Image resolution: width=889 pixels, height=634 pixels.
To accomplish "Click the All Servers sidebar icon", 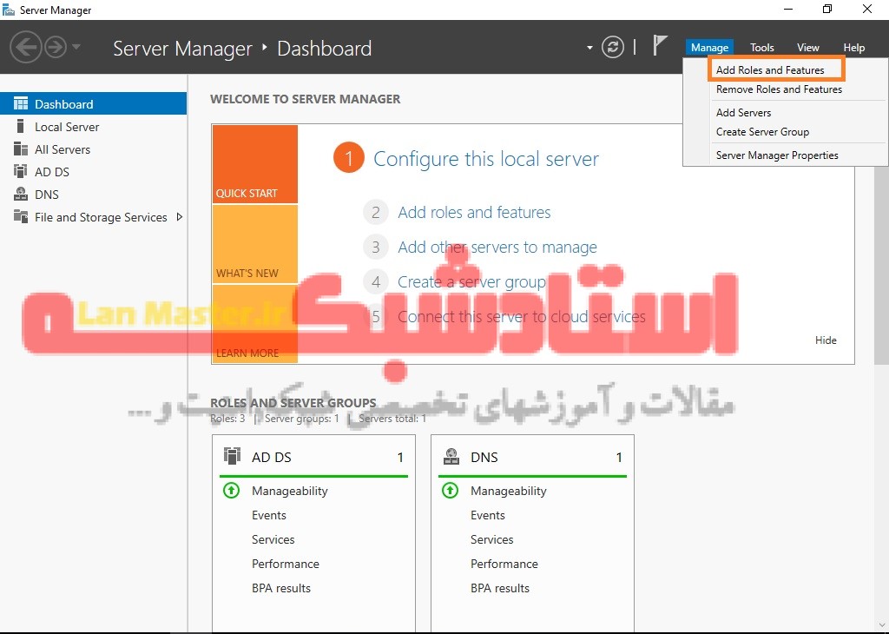I will 21,149.
